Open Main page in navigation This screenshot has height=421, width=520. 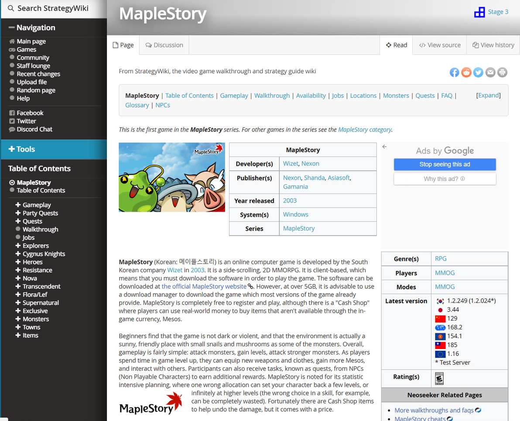pyautogui.click(x=31, y=41)
